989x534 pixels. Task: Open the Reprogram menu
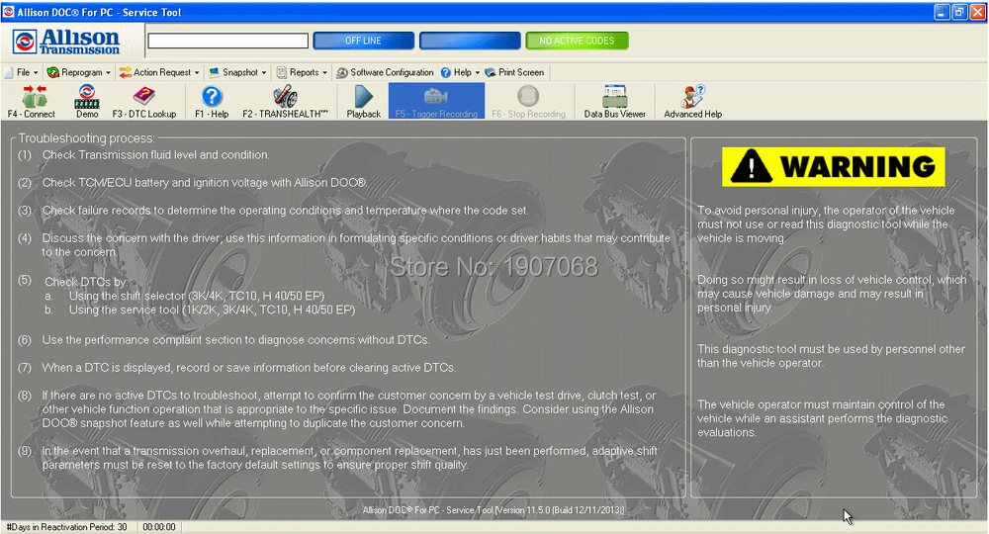(x=79, y=72)
